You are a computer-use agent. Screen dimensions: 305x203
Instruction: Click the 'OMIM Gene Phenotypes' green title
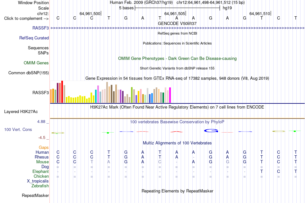click(x=178, y=58)
